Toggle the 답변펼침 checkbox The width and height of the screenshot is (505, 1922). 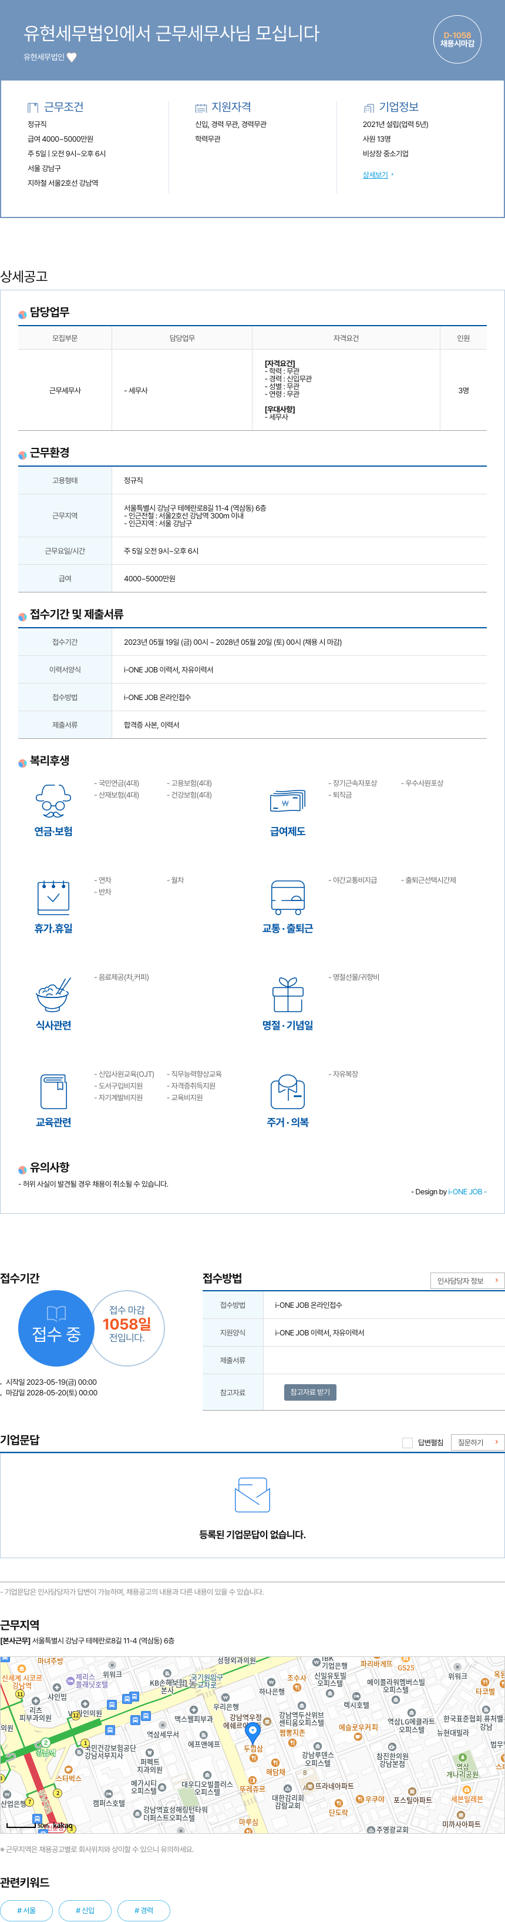(x=408, y=1442)
